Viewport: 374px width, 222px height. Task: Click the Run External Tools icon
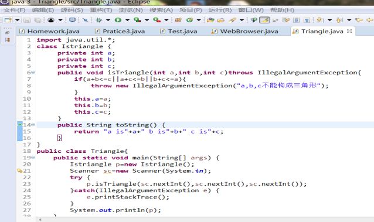[x=157, y=20]
